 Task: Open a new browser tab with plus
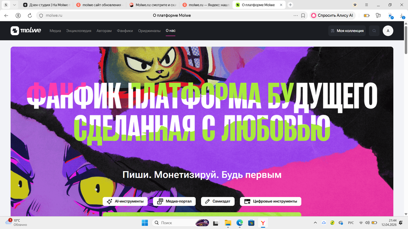[x=290, y=5]
